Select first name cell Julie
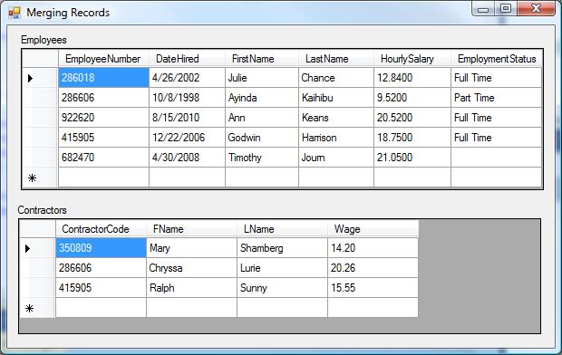 point(262,78)
